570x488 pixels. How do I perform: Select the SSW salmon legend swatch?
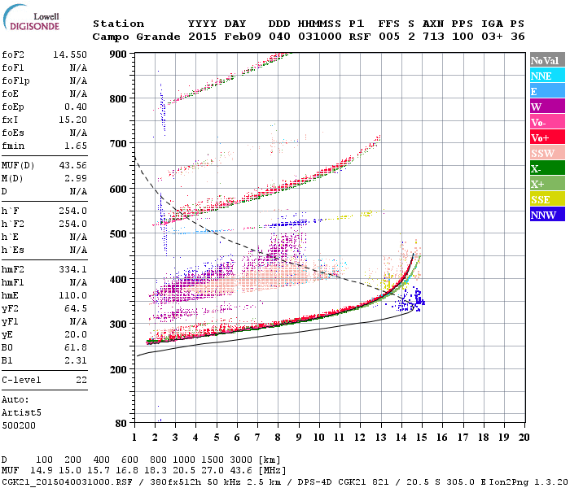point(547,153)
